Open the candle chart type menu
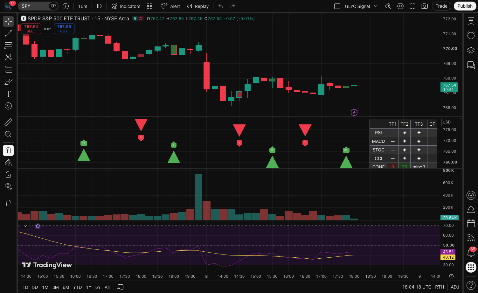Image resolution: width=478 pixels, height=293 pixels. 99,6
